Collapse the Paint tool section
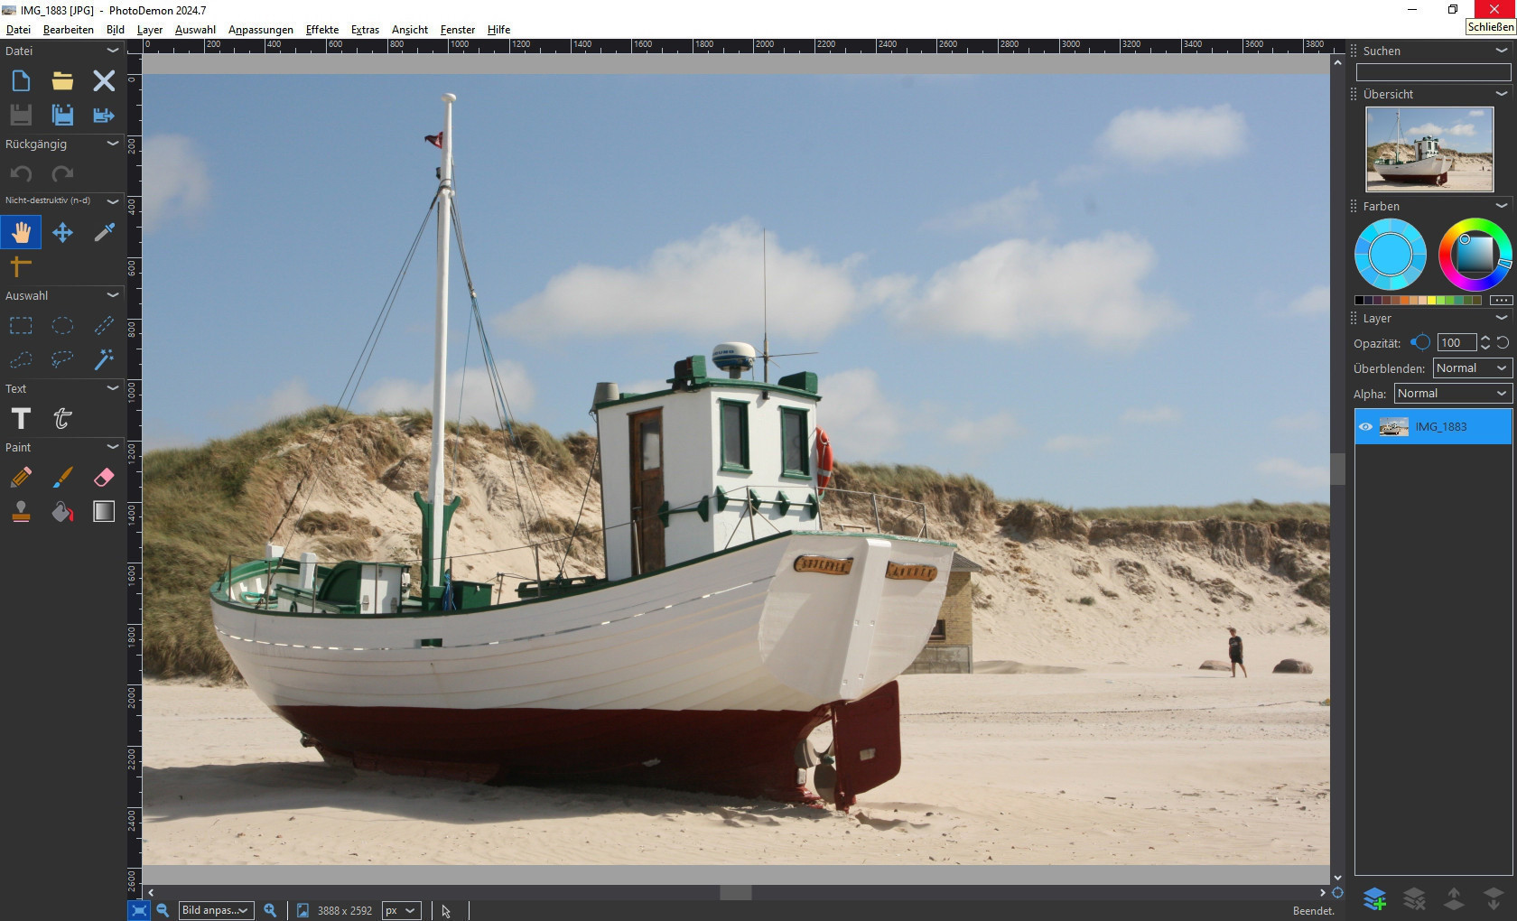 (113, 447)
